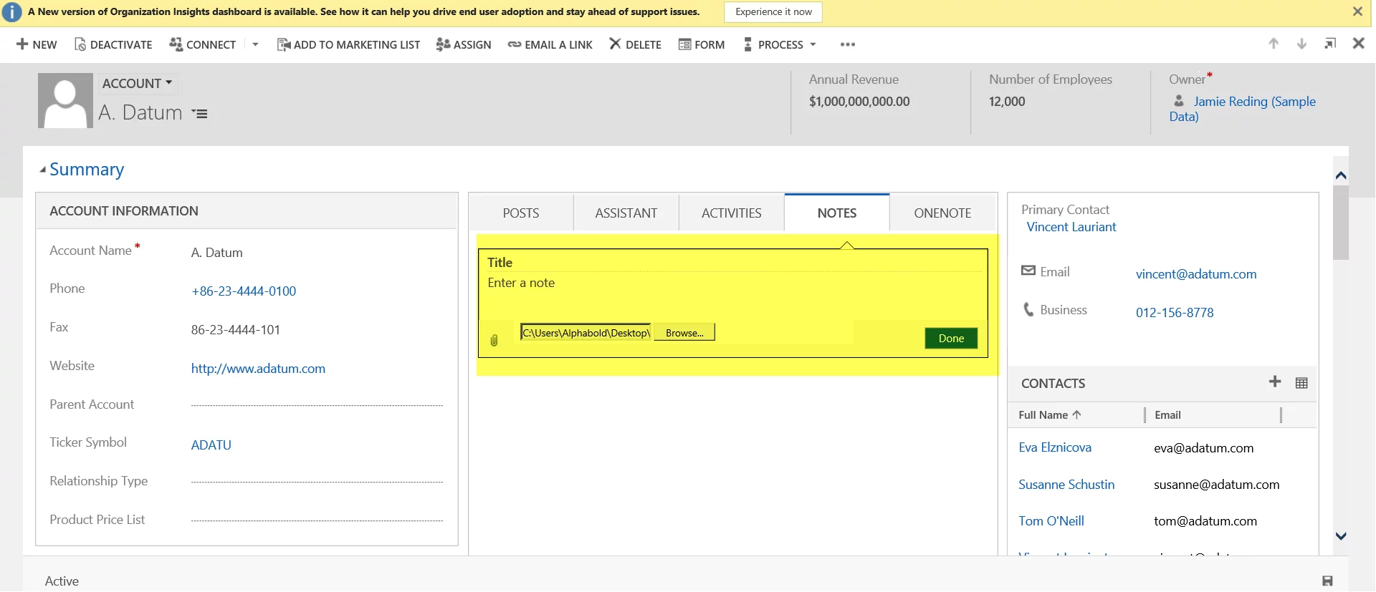Open the FORM editor command
The width and height of the screenshot is (1376, 592).
point(702,44)
